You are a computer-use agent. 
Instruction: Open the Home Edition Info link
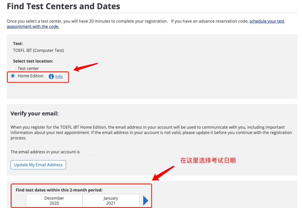click(x=59, y=77)
